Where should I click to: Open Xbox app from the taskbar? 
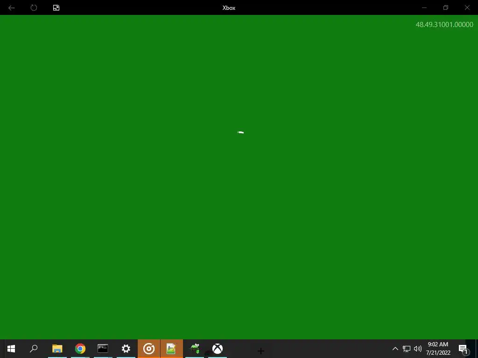click(x=218, y=349)
